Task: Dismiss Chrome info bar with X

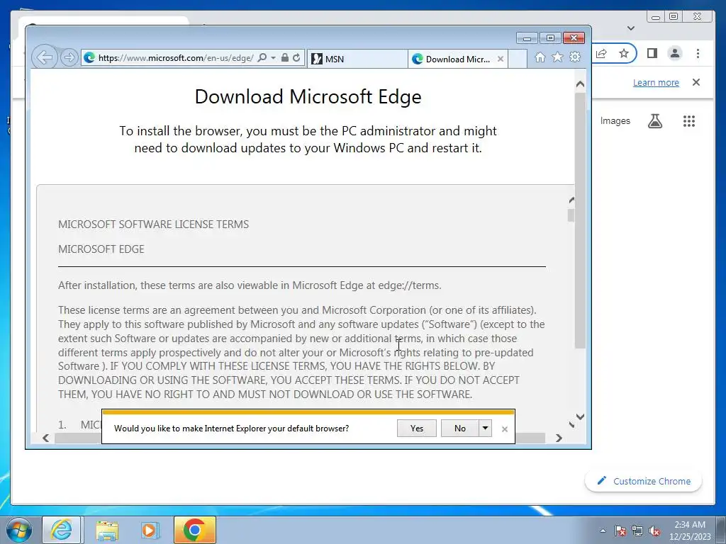Action: (x=696, y=82)
